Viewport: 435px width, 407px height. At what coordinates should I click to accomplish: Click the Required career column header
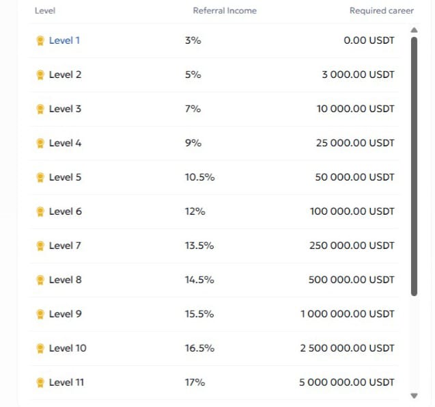pos(381,11)
